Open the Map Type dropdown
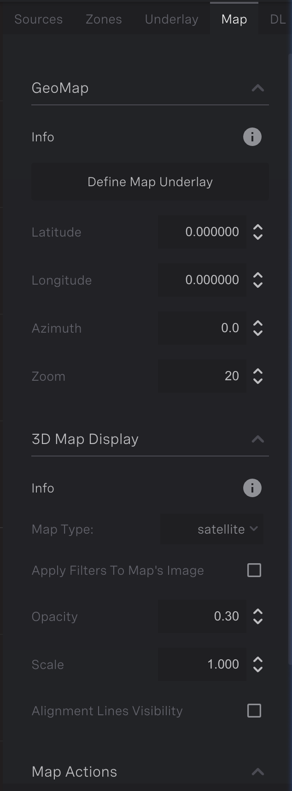Screen dimensions: 292x791 coord(212,529)
